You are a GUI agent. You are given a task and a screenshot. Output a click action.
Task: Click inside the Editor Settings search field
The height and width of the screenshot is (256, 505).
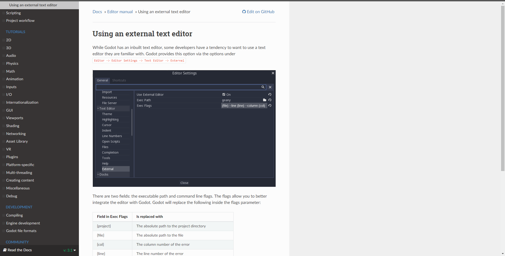click(x=179, y=87)
